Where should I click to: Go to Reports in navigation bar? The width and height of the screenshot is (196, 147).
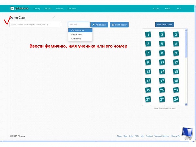tap(48, 8)
